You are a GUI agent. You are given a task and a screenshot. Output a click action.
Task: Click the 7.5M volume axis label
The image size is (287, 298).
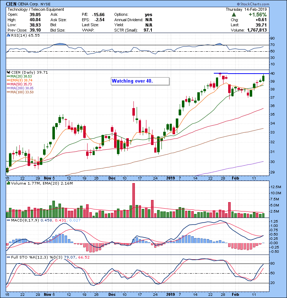[275, 199]
